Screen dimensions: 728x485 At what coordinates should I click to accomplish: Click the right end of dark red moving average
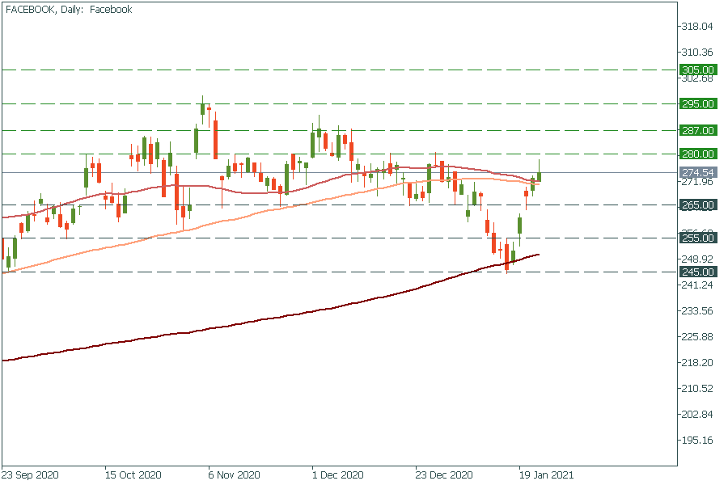(538, 255)
